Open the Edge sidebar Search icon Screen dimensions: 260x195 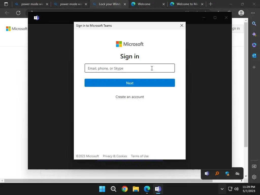coord(254,24)
